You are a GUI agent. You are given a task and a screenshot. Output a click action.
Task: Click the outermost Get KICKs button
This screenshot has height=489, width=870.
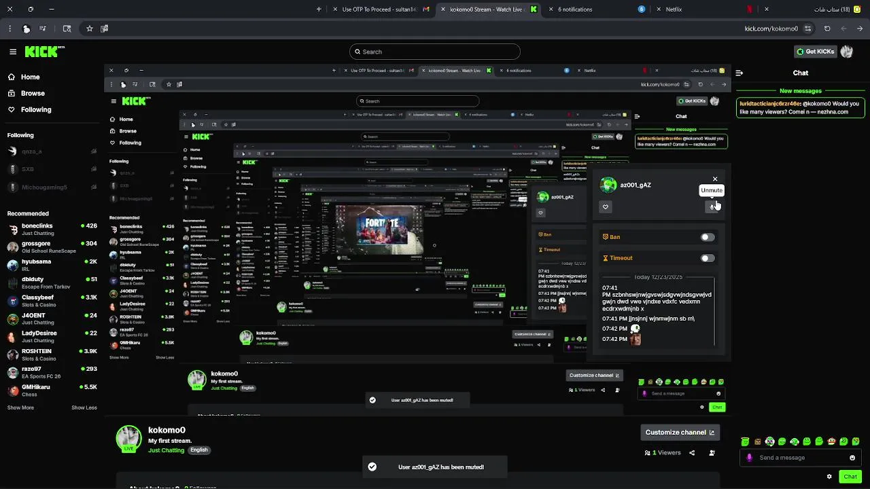tap(815, 52)
